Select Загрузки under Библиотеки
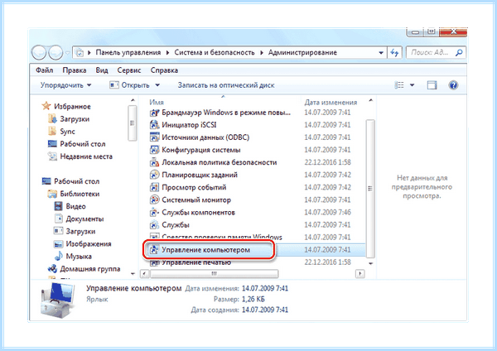This screenshot has width=497, height=351. [x=80, y=231]
